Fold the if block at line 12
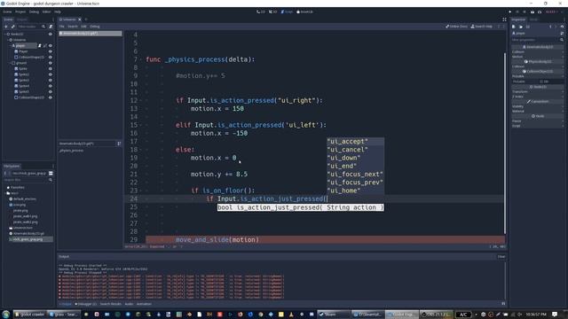The height and width of the screenshot is (319, 568). coord(140,100)
